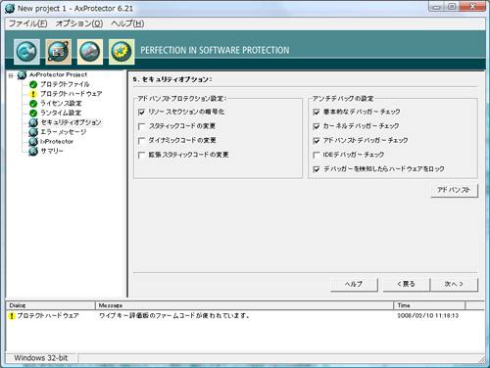The image size is (490, 368).
Task: Click globe icon beside サマリー
Action: coord(33,152)
